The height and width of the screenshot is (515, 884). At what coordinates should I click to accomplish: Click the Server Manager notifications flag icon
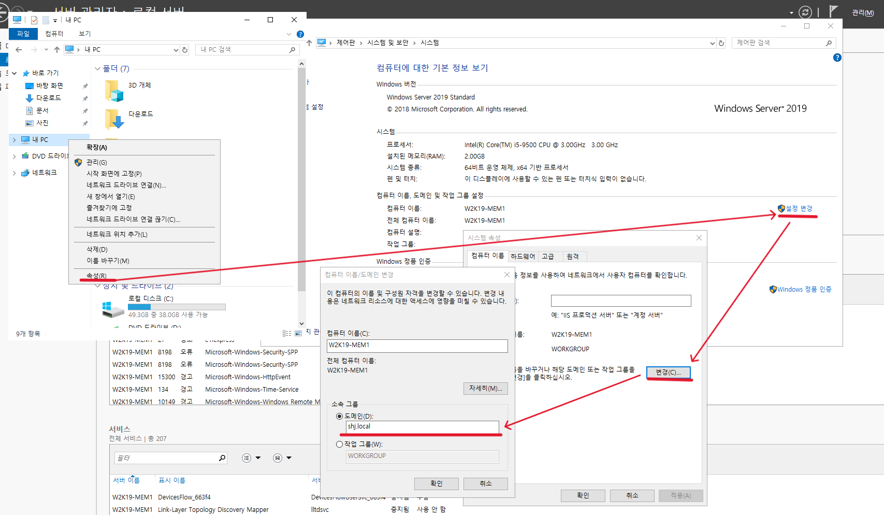pyautogui.click(x=833, y=11)
